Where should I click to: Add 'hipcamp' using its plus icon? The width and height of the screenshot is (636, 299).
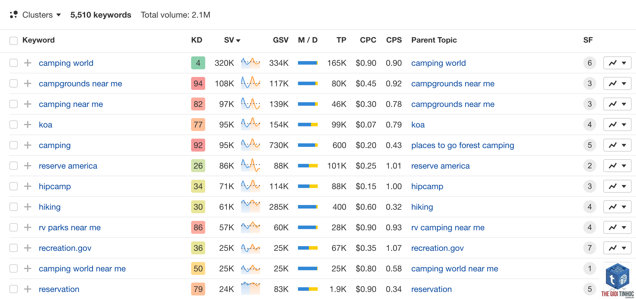(x=28, y=186)
